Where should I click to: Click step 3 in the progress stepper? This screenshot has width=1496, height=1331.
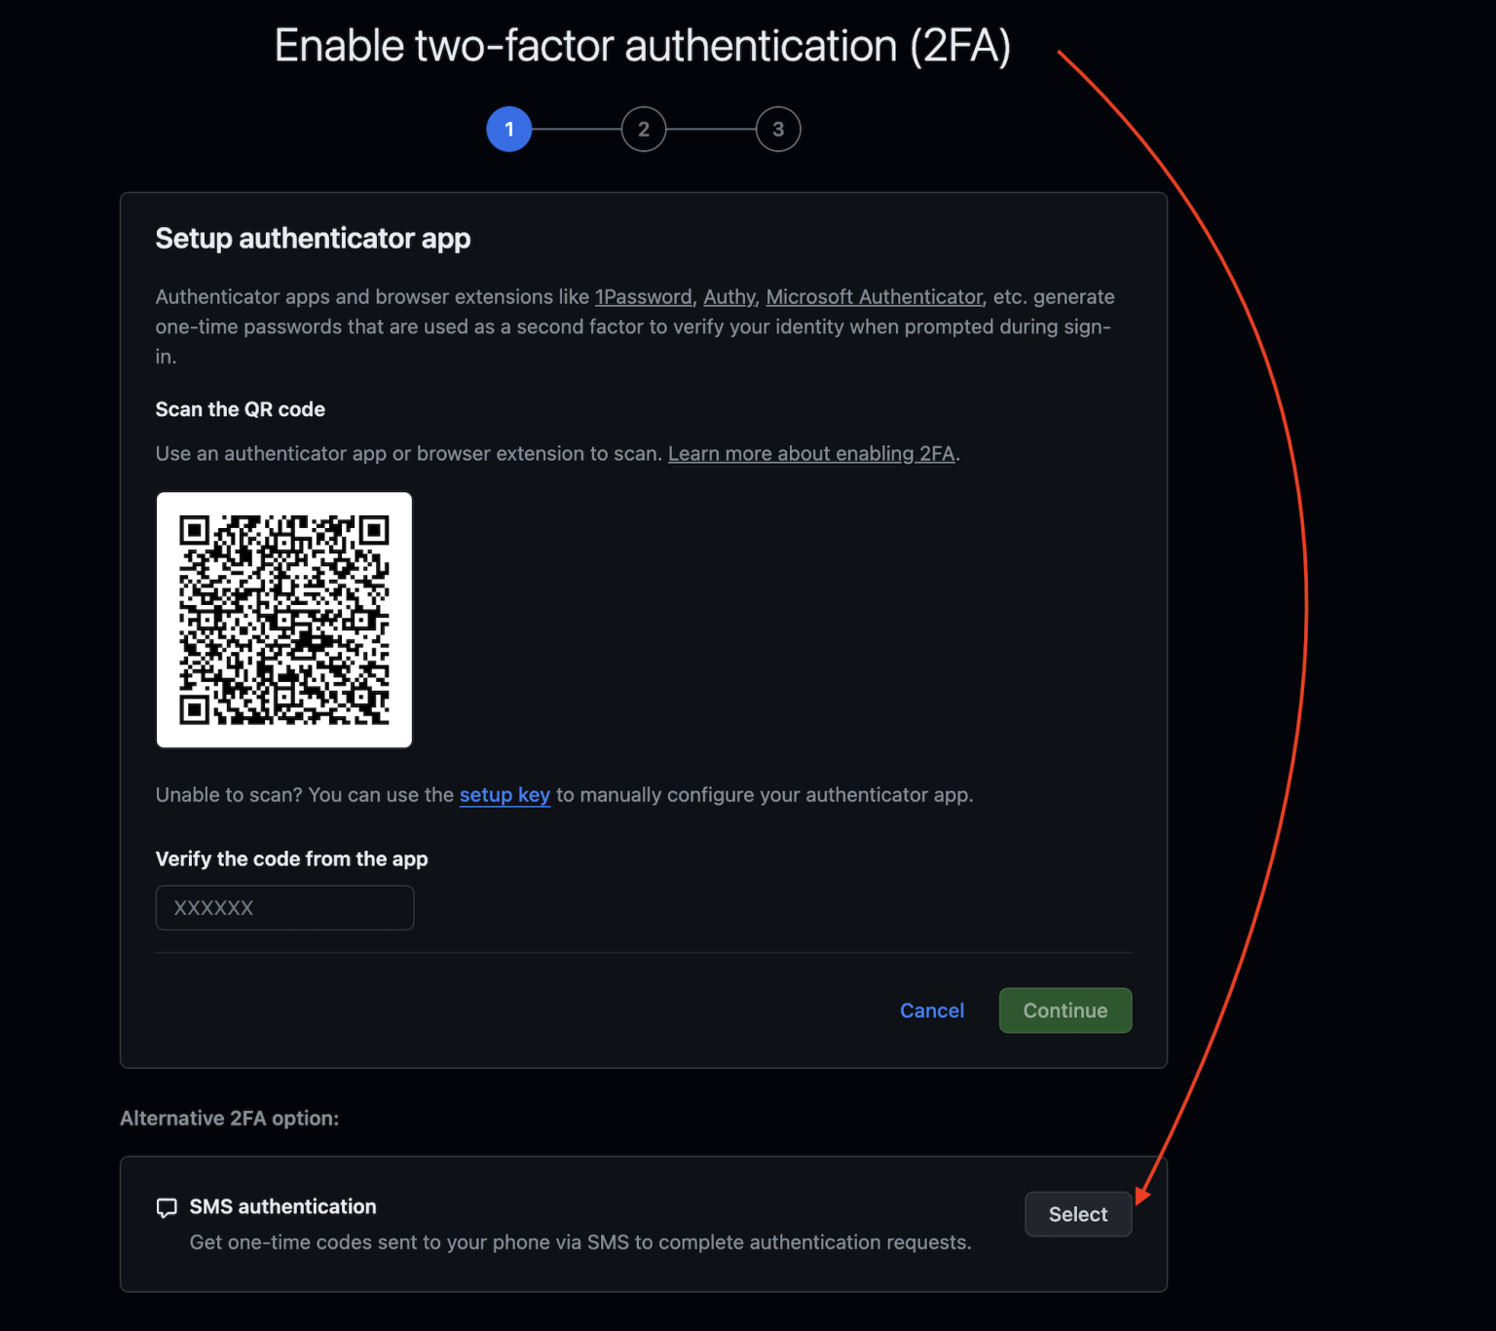click(x=778, y=129)
